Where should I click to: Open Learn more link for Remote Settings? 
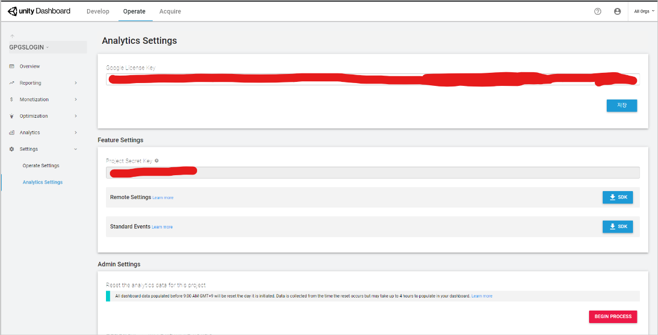[163, 198]
